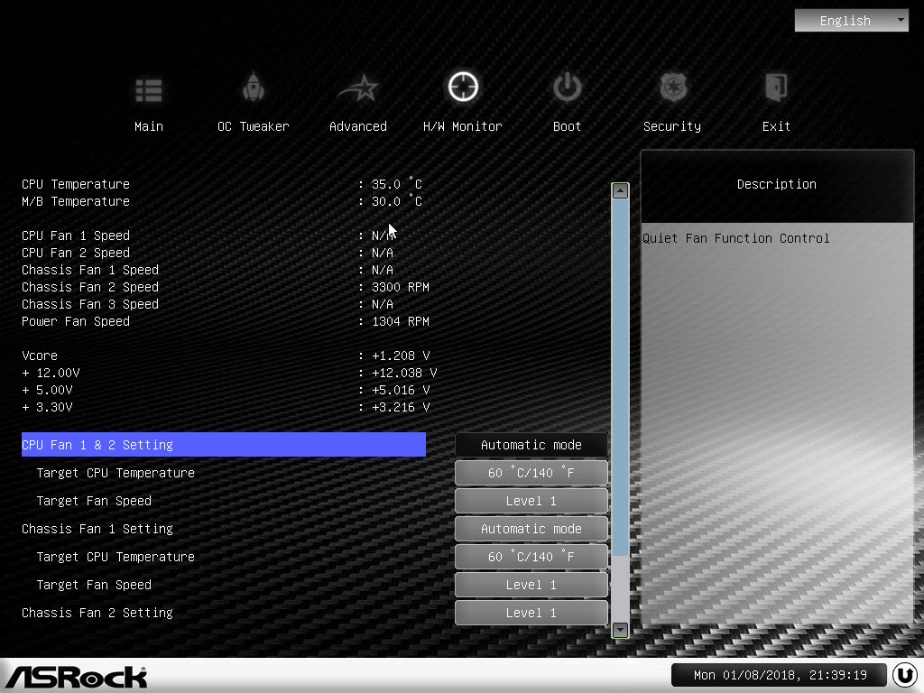Screen dimensions: 924x693
Task: Switch to the Advanced tab label
Action: pyautogui.click(x=358, y=126)
